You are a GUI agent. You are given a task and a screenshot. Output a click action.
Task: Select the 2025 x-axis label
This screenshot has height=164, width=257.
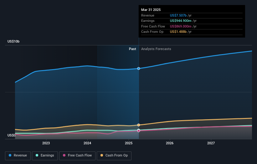129,143
